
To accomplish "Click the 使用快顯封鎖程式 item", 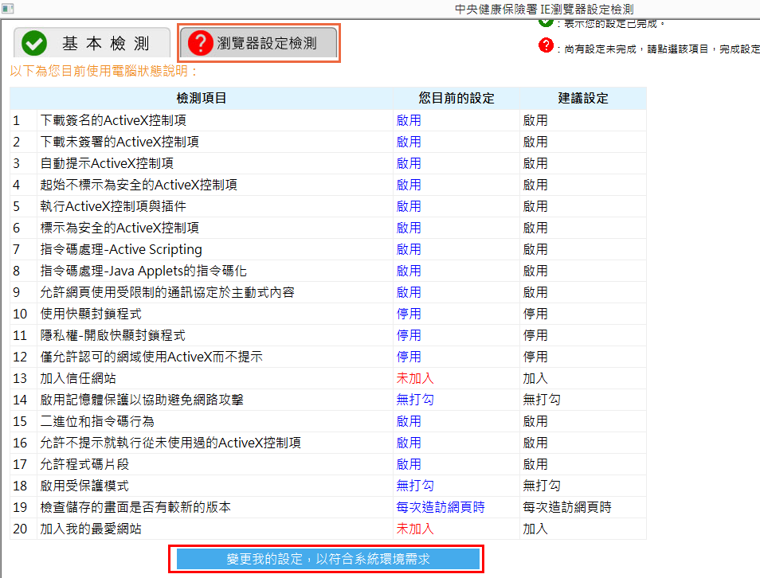I will pos(91,314).
